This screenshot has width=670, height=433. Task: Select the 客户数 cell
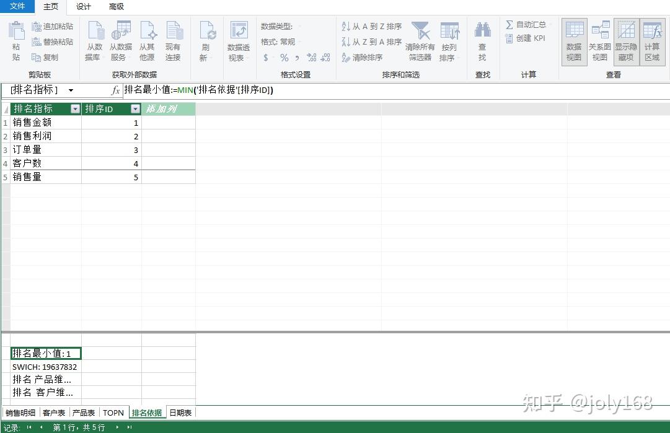click(46, 164)
